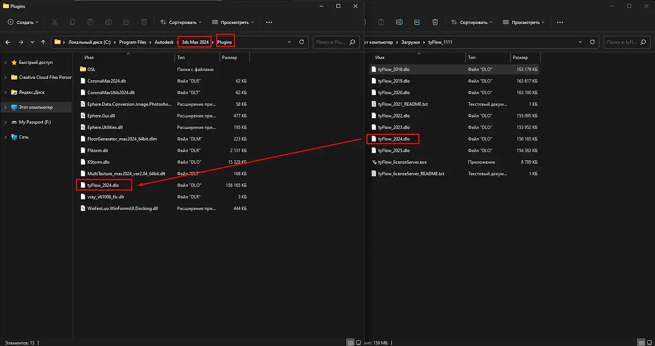Select Быстрый доступ in the sidebar
This screenshot has width=655, height=346.
coord(36,63)
